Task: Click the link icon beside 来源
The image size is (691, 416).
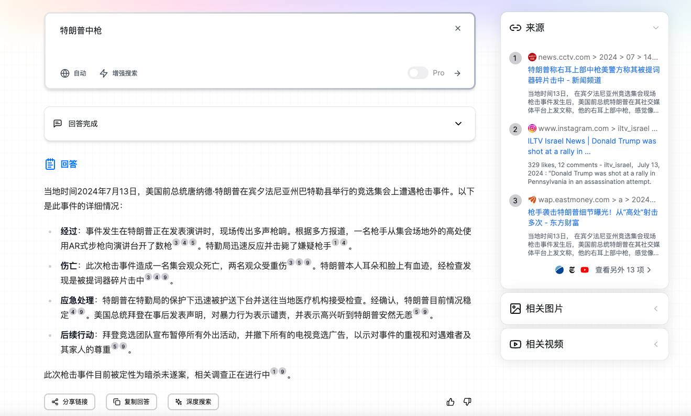Action: coord(515,28)
